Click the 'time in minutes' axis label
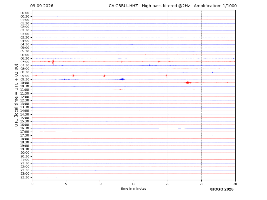 (134, 189)
